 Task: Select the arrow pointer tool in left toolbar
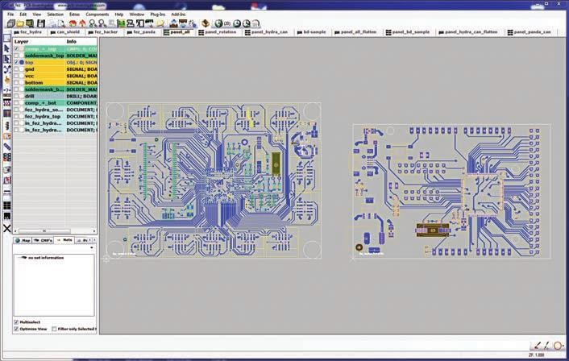point(7,48)
